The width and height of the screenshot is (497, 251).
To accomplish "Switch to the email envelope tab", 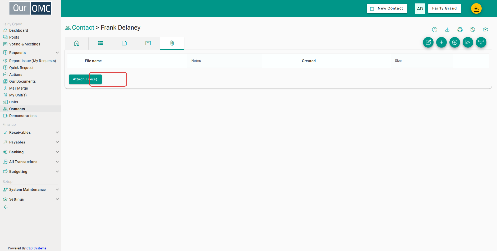I will (x=148, y=43).
